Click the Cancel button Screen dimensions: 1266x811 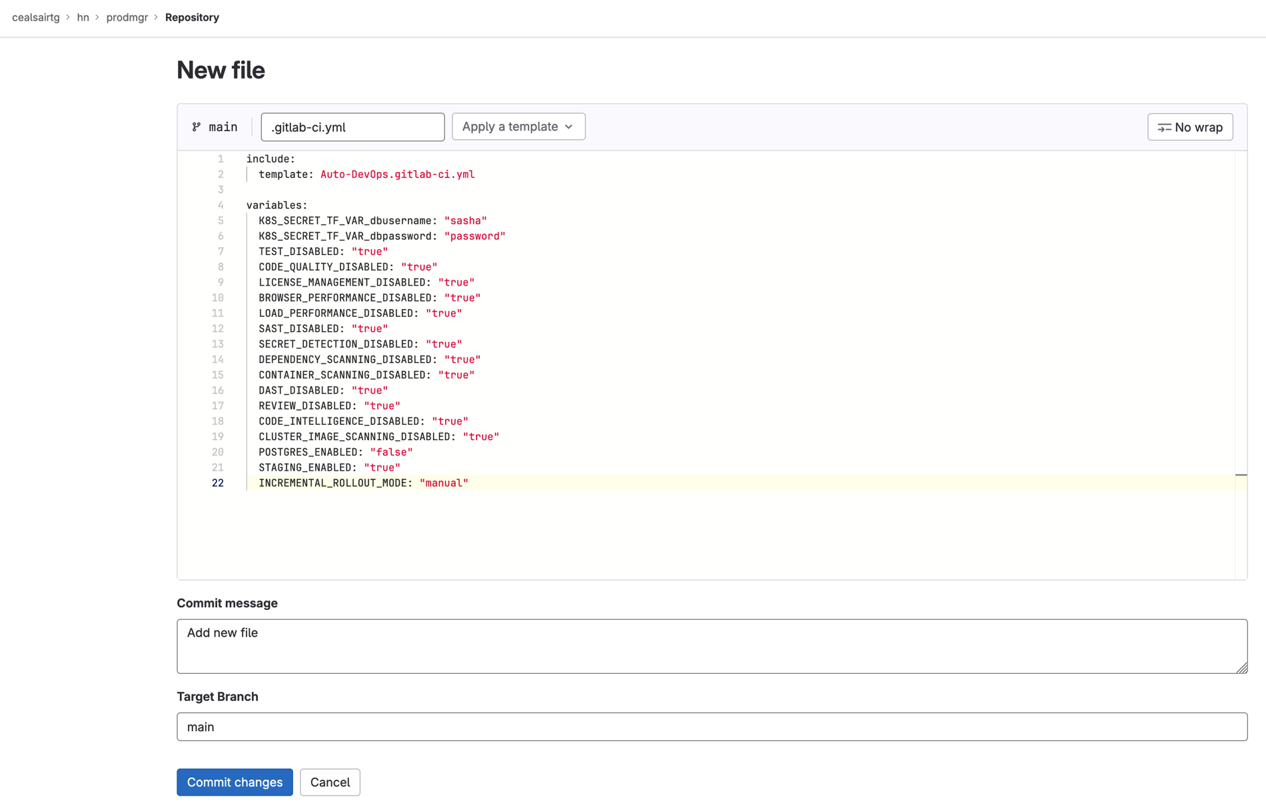[330, 782]
